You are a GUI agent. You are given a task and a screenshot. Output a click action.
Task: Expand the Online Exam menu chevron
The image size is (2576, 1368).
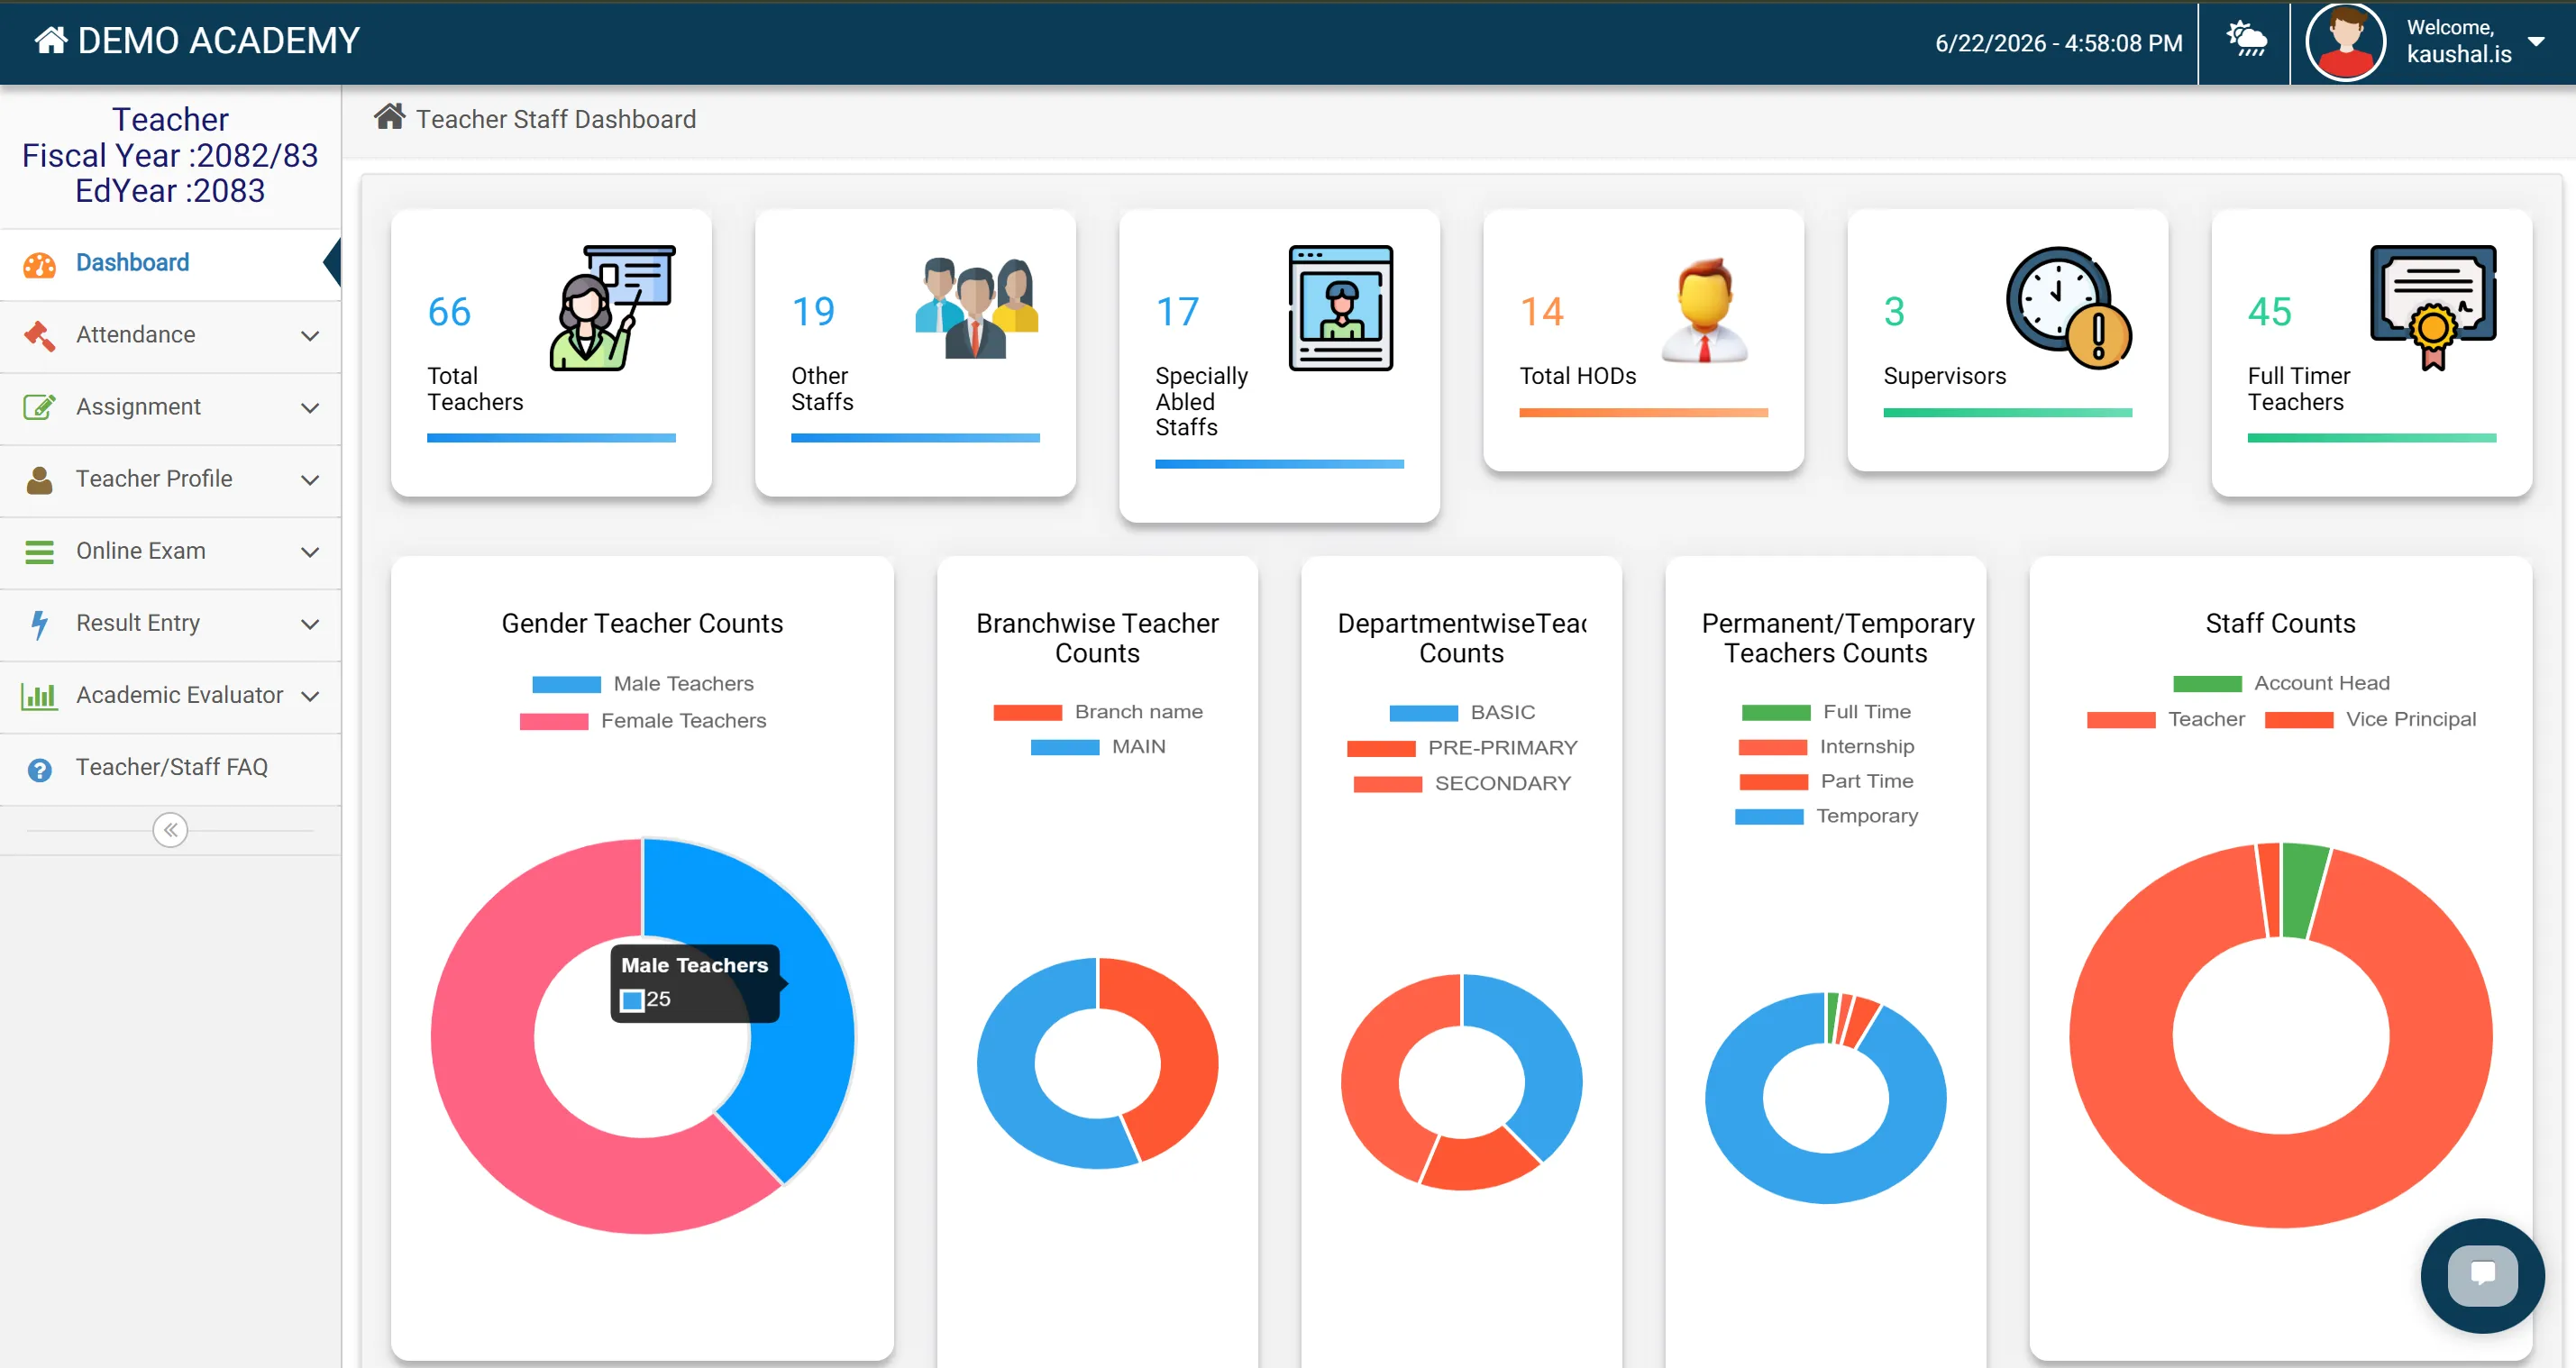coord(310,552)
